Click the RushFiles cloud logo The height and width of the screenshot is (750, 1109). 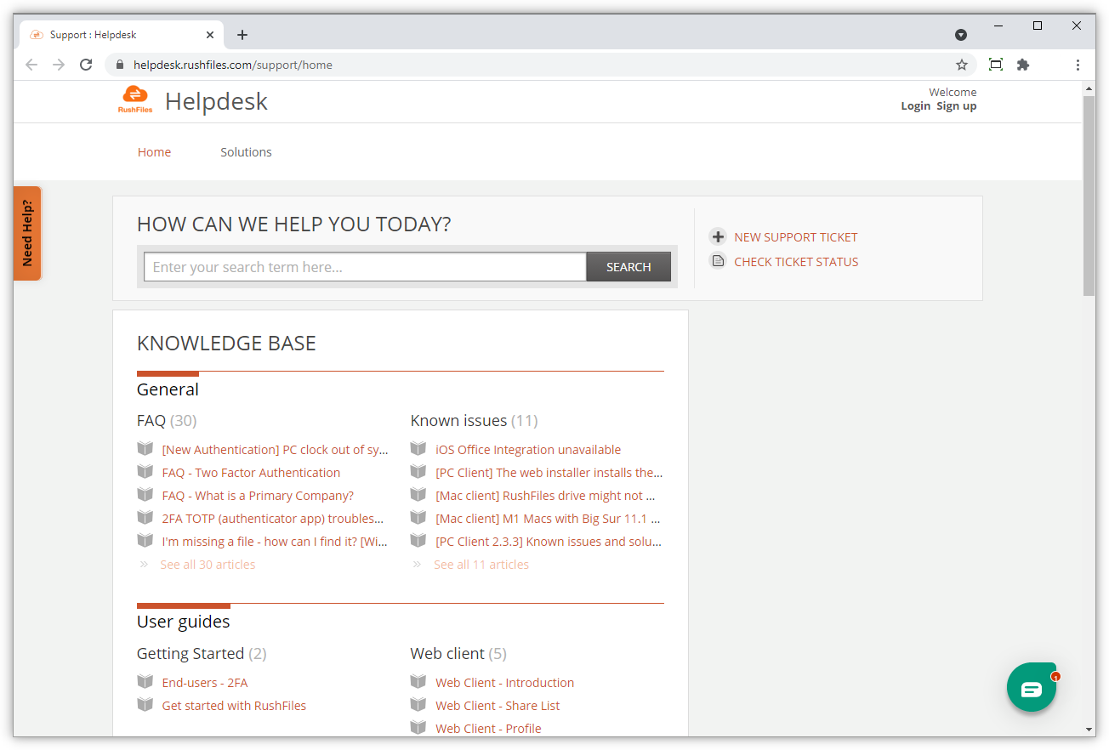(135, 99)
